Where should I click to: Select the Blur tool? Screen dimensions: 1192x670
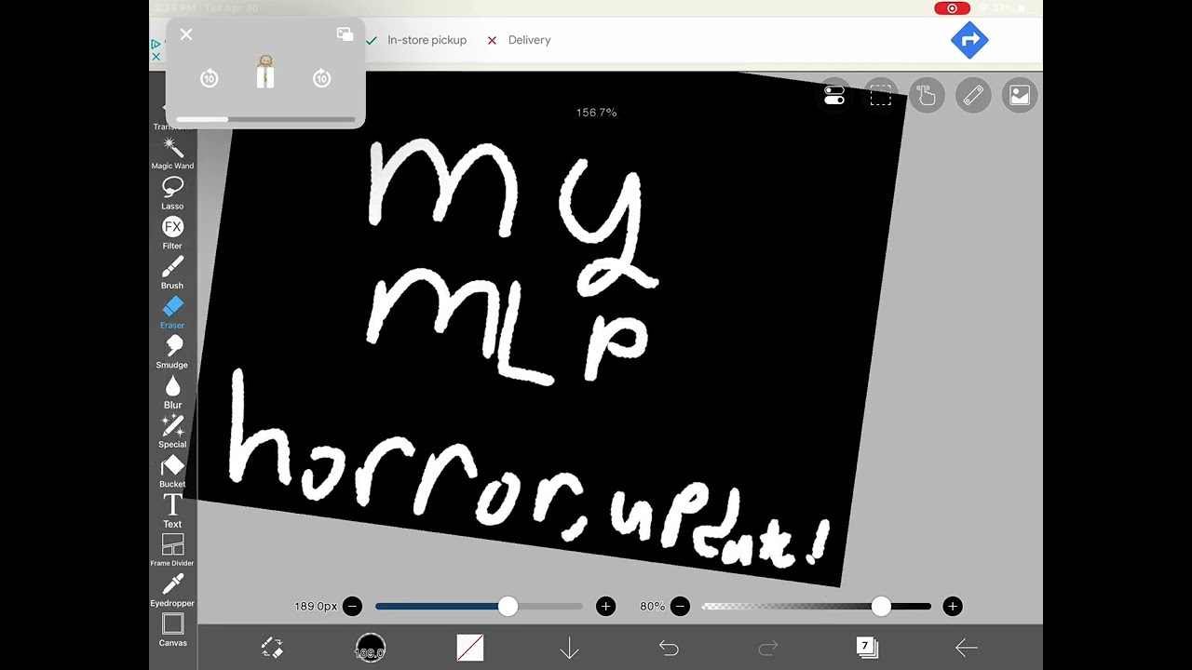172,392
